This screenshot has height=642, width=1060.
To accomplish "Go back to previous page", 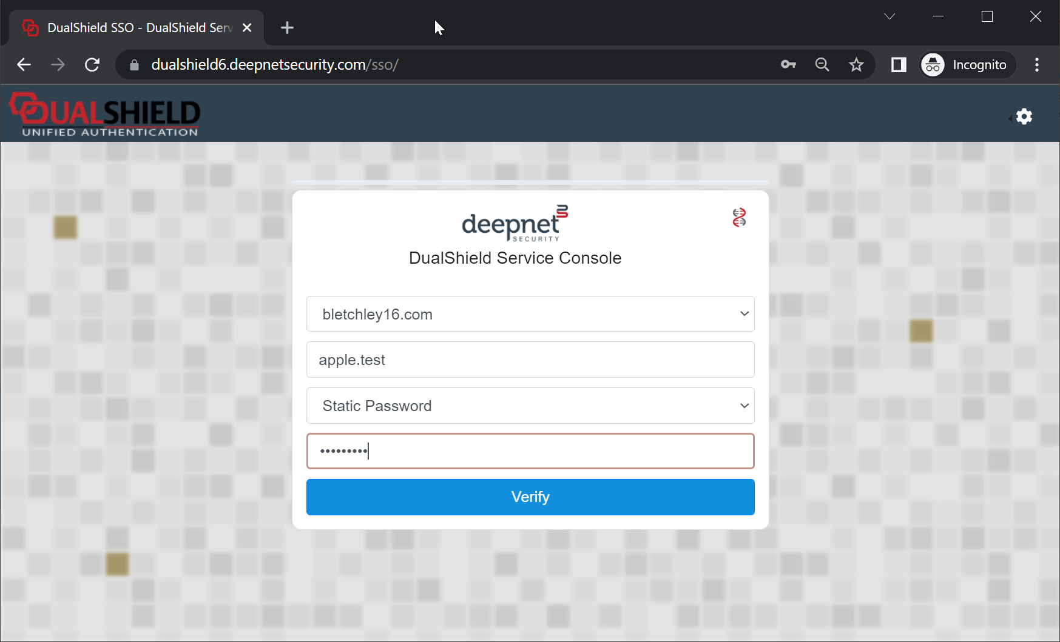I will (x=24, y=65).
